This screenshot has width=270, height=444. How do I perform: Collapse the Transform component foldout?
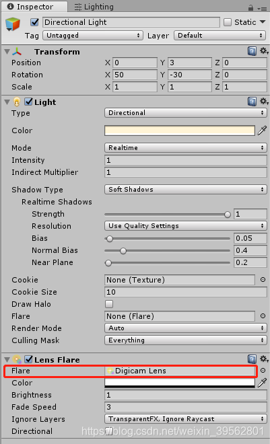(7, 52)
